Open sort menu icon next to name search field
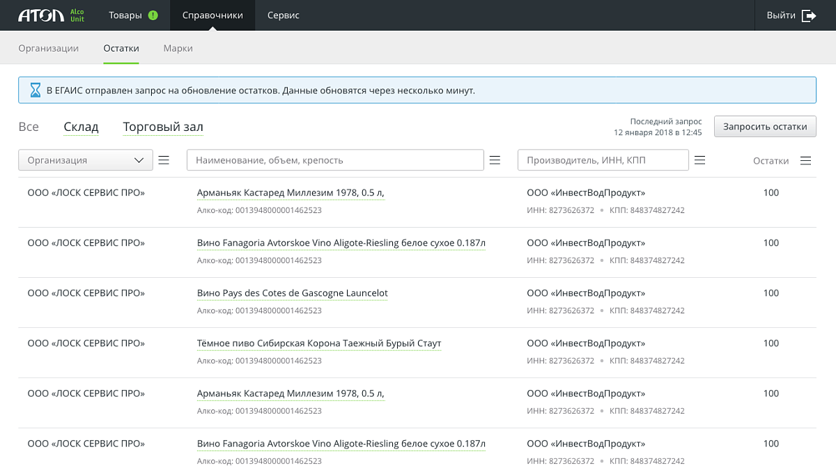 pyautogui.click(x=495, y=160)
